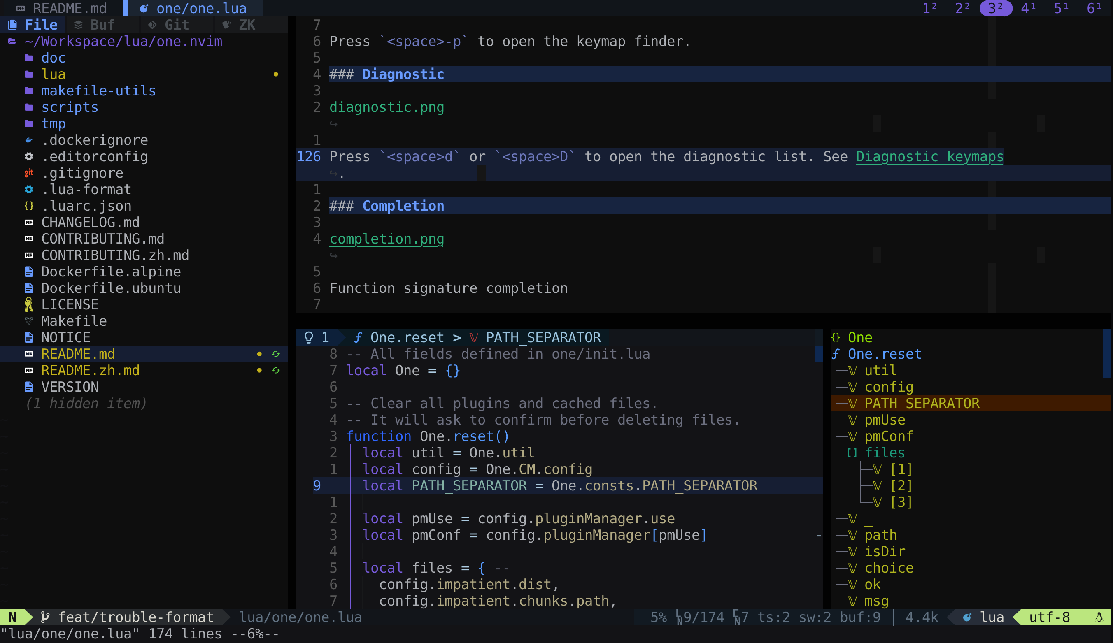The height and width of the screenshot is (643, 1113).
Task: Go to tab page 2
Action: point(962,8)
